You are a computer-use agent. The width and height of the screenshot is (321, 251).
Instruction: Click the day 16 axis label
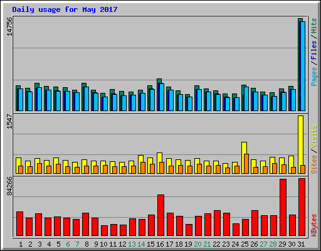point(160,244)
